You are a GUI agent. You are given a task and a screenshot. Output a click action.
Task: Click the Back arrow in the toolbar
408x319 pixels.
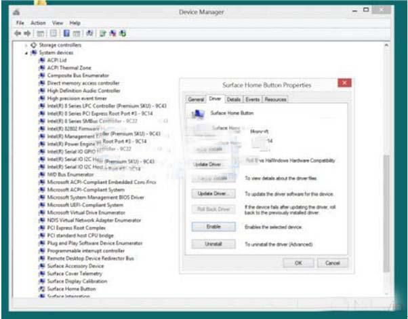click(x=20, y=33)
